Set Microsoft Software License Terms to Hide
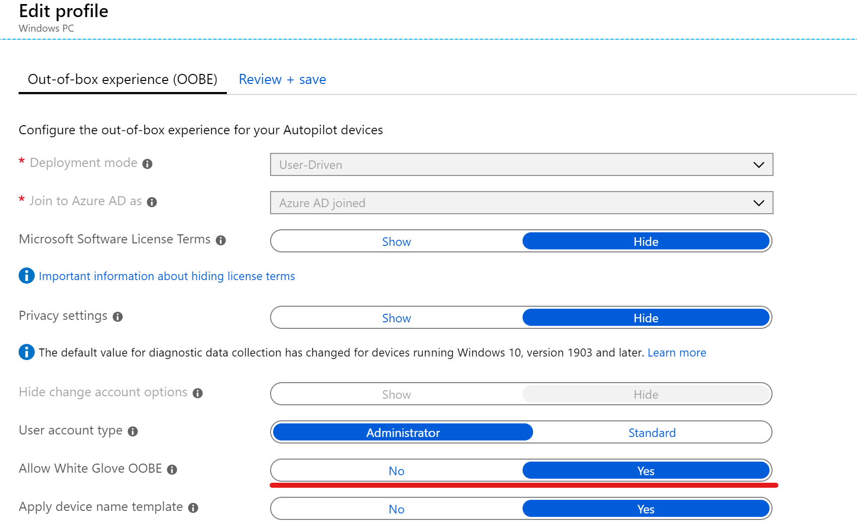The image size is (857, 532). [646, 241]
